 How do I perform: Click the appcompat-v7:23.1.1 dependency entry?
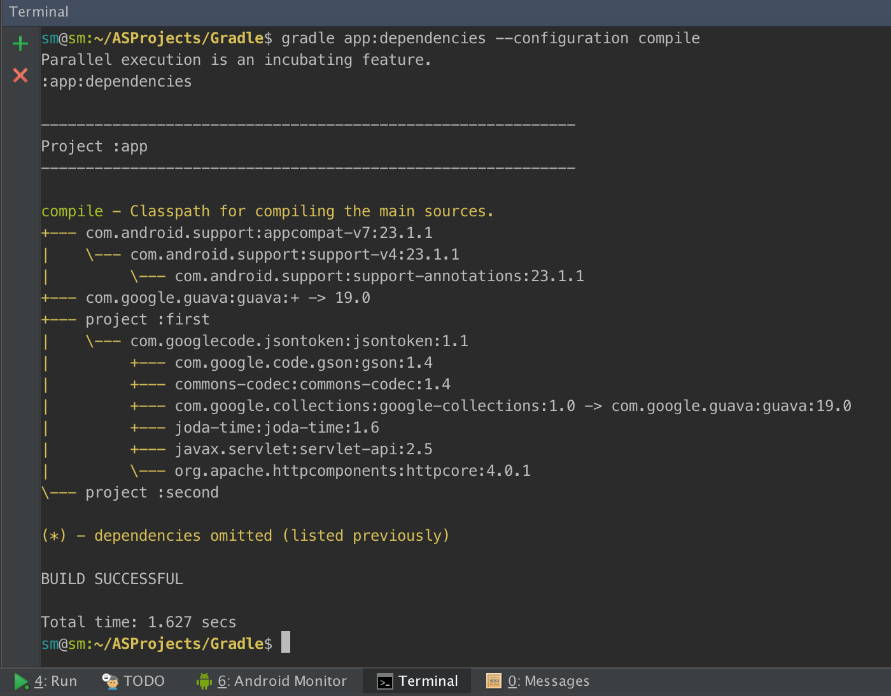259,233
